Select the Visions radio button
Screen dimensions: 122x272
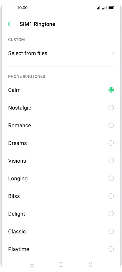[x=111, y=161]
